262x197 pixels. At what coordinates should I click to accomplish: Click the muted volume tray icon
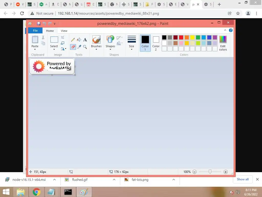(x=231, y=192)
